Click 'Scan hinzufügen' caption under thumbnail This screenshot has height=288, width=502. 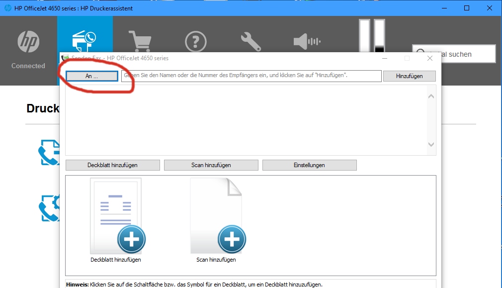tap(216, 260)
